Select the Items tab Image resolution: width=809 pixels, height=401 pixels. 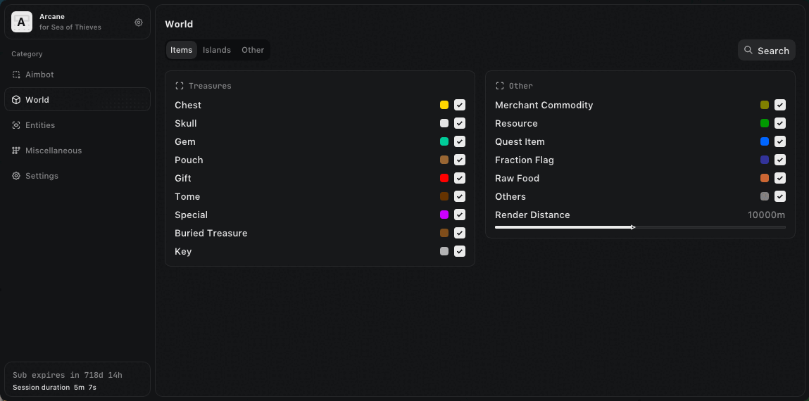[x=182, y=50]
